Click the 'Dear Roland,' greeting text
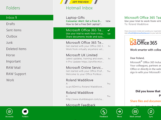 137,58
